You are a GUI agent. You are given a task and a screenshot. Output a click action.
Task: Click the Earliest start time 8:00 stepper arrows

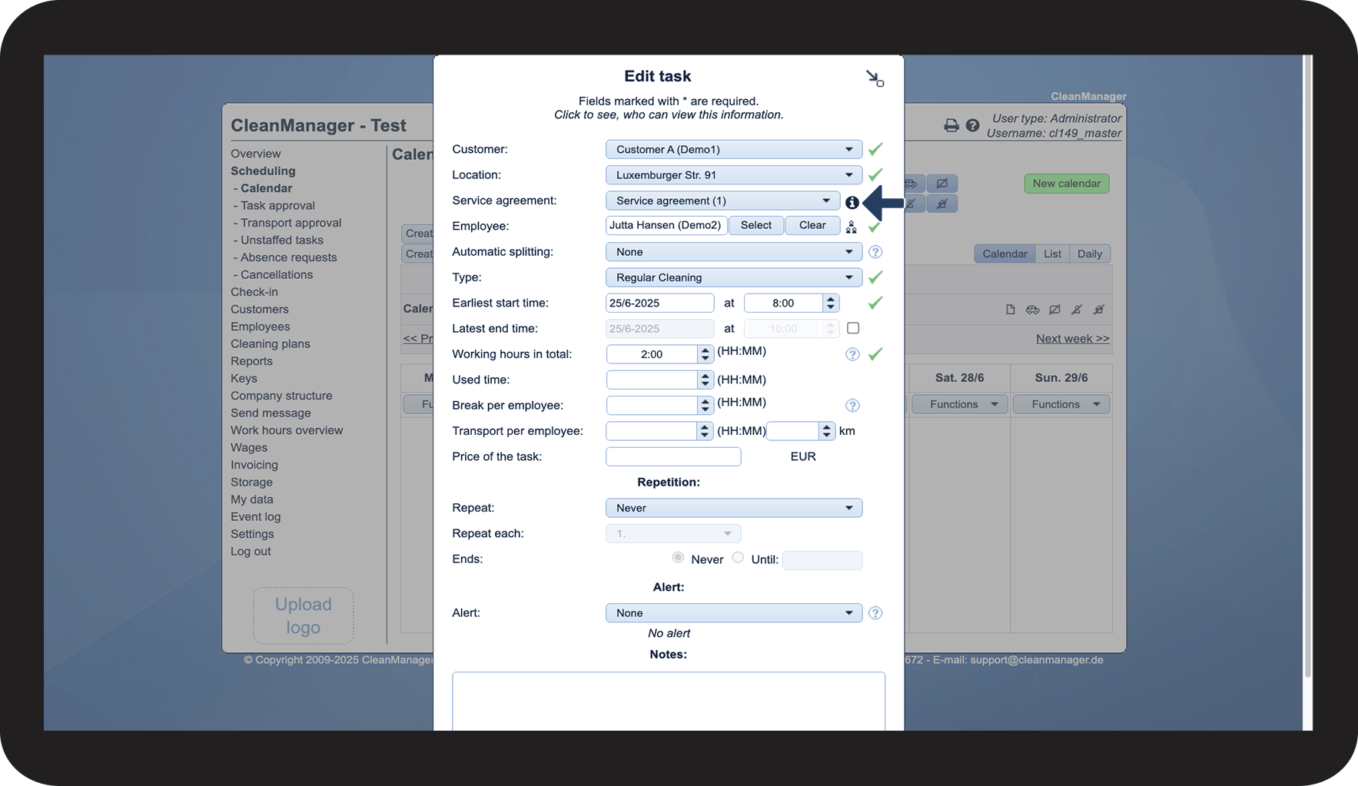click(x=830, y=303)
